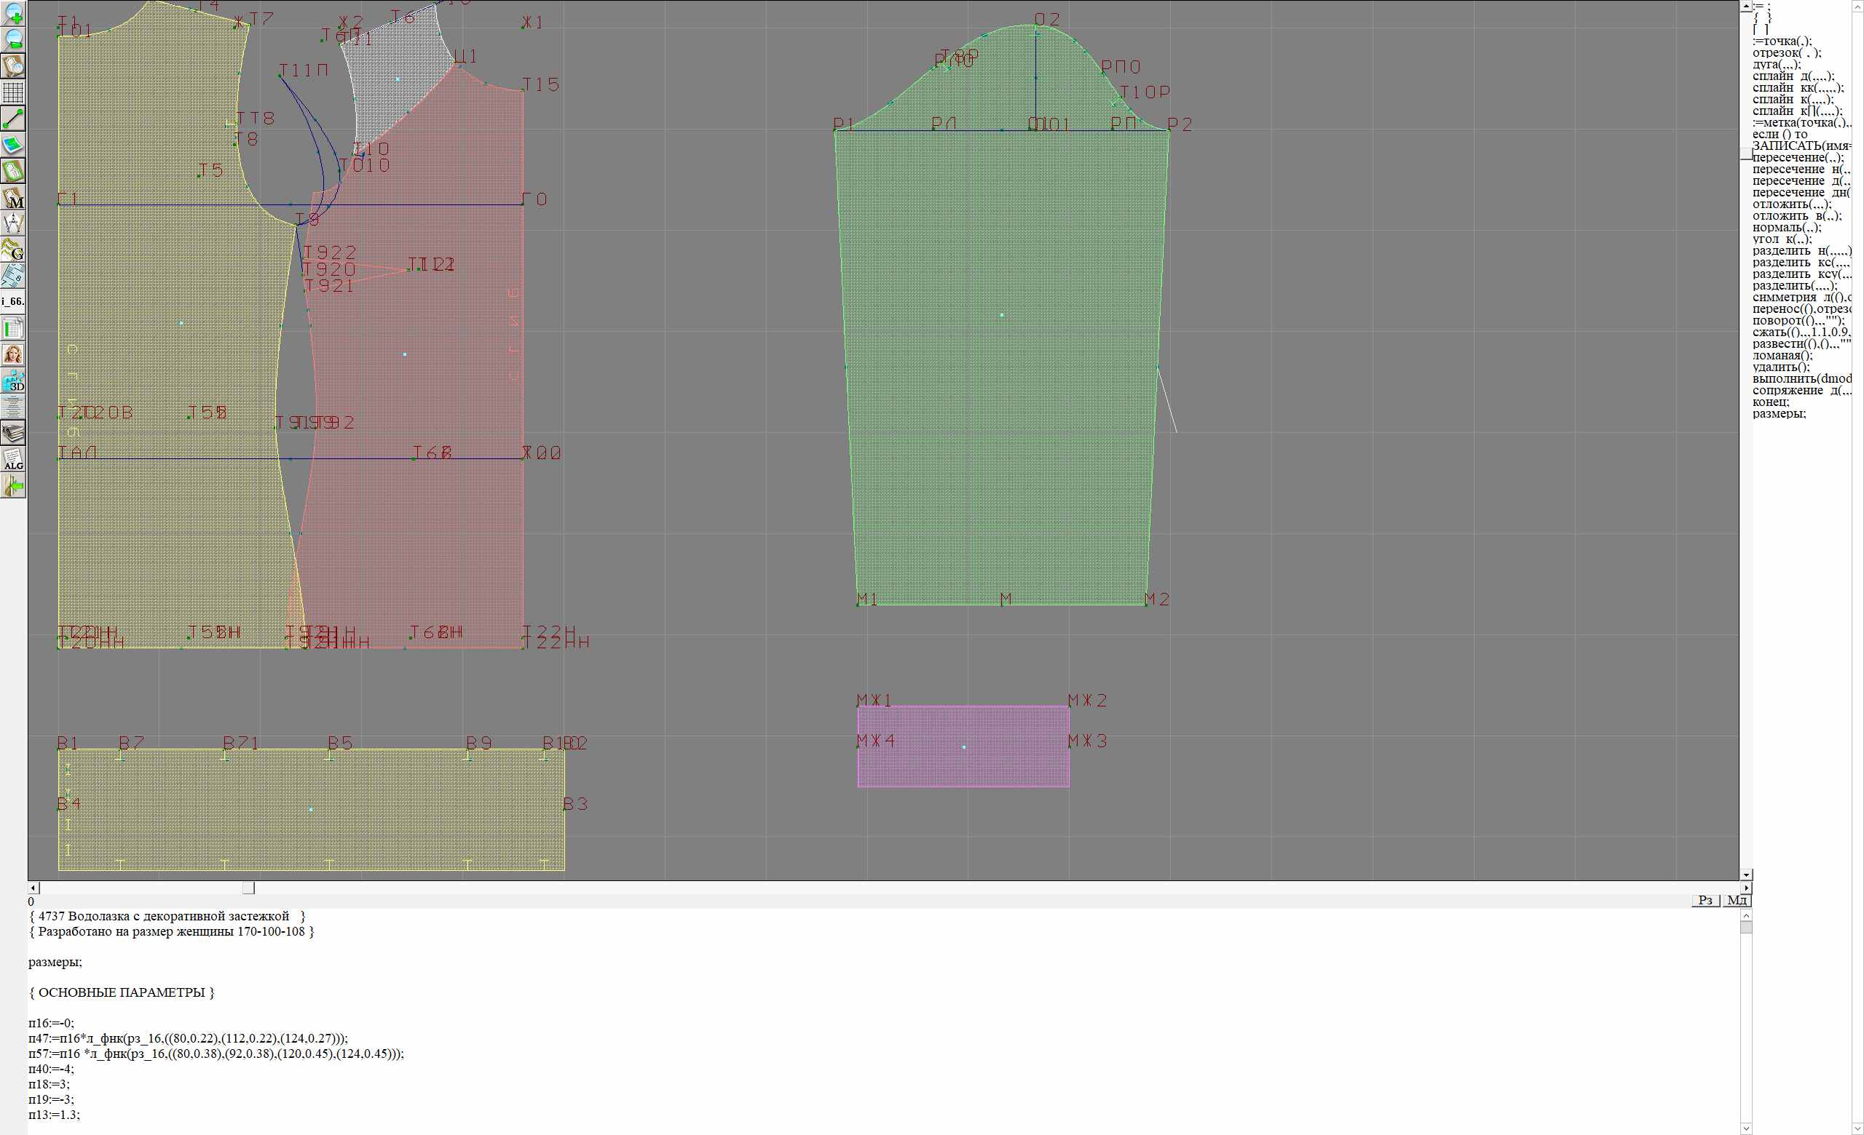Insert the 'отрезок( , );' operator
The width and height of the screenshot is (1864, 1135).
pyautogui.click(x=1786, y=53)
